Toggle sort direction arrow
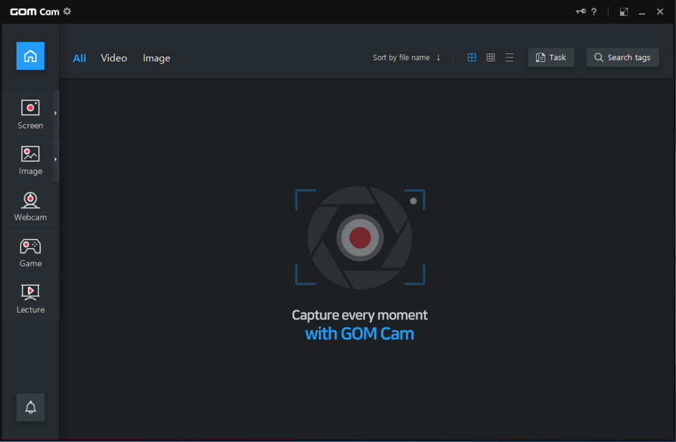The height and width of the screenshot is (442, 676). [x=438, y=57]
